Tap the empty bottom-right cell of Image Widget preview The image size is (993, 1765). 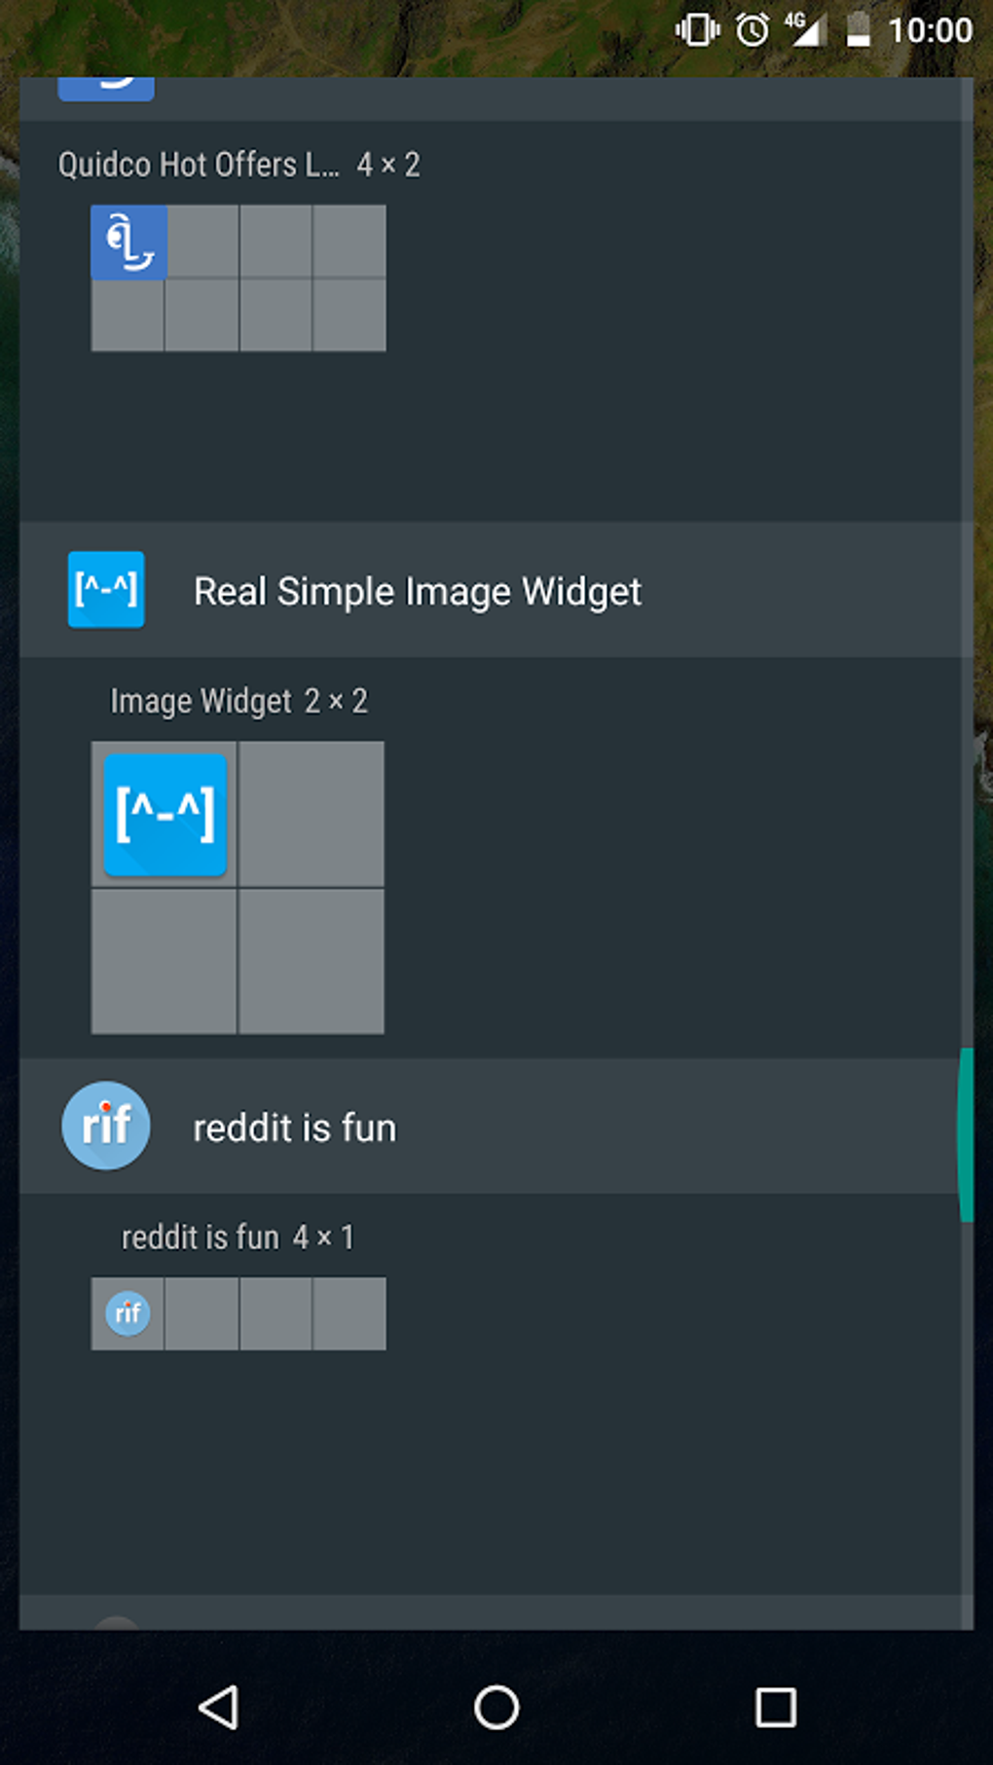tap(312, 961)
